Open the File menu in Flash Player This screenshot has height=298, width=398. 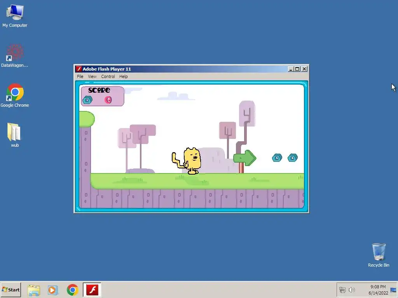coord(80,76)
